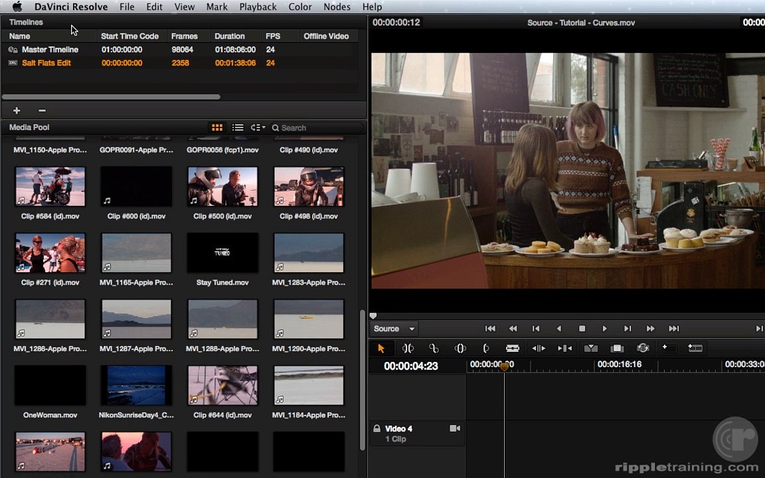Click the Media Pool vertical scrollbar
The height and width of the screenshot is (478, 765).
(x=363, y=380)
